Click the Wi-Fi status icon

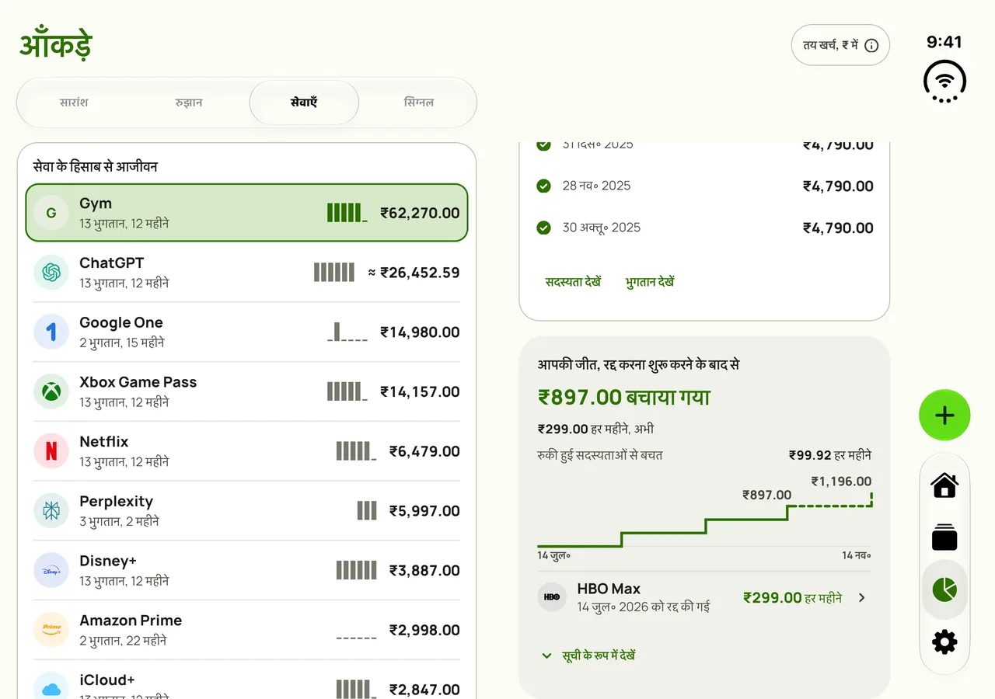pyautogui.click(x=944, y=82)
